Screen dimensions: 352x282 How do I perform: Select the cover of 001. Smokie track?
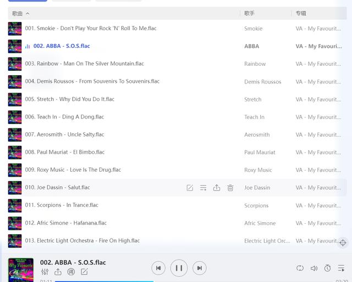[x=15, y=29]
